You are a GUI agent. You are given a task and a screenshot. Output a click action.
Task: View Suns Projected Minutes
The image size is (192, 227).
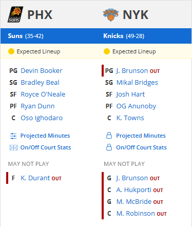pyautogui.click(x=45, y=136)
